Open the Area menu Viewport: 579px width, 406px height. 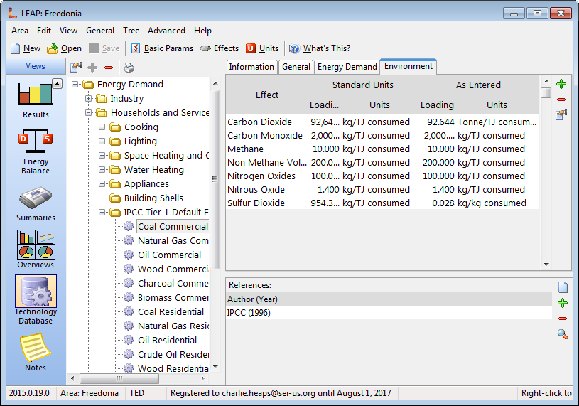(x=20, y=31)
